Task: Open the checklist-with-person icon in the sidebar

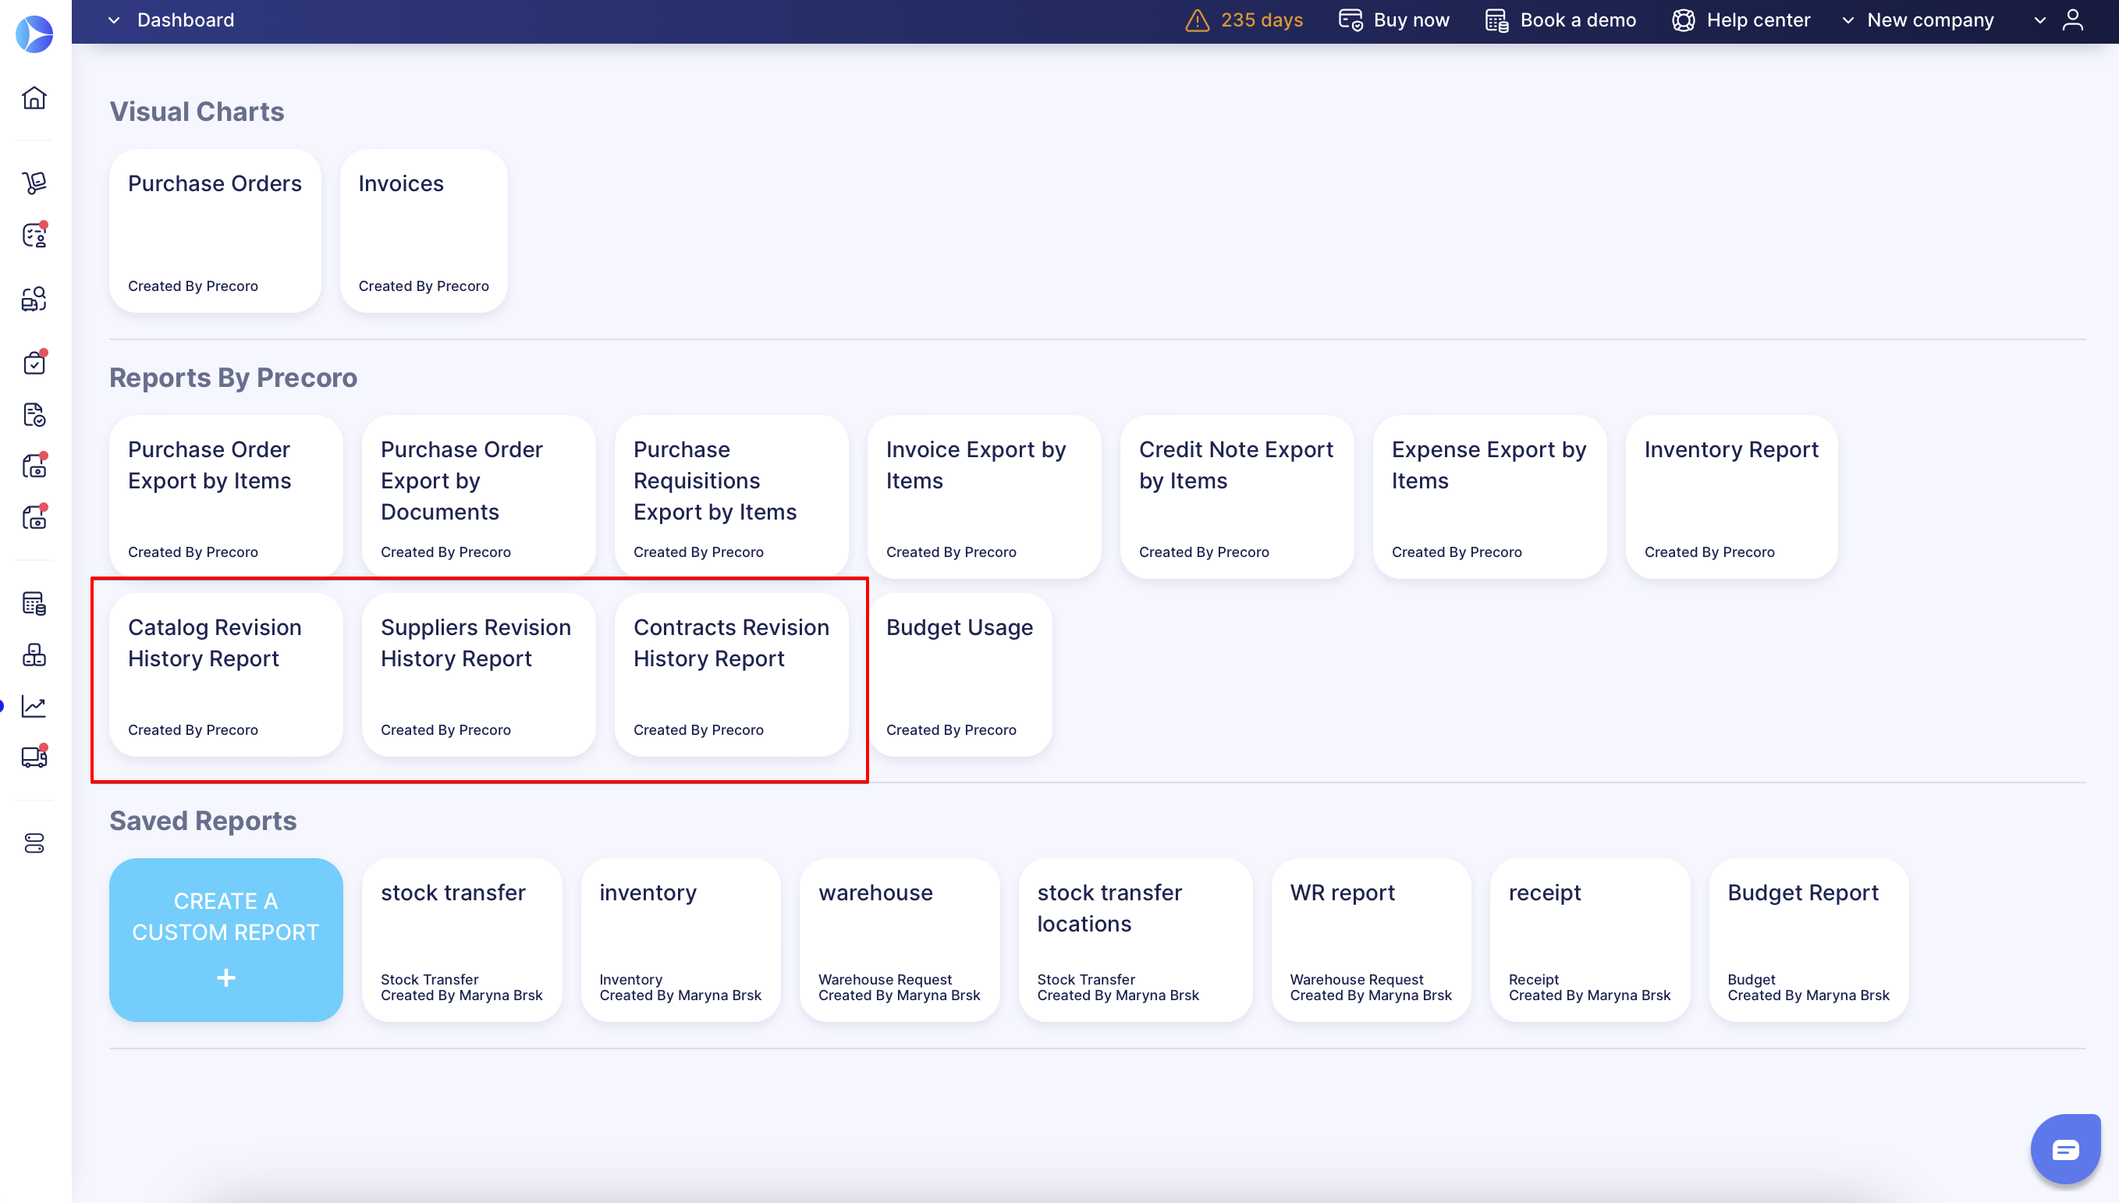Action: coord(34,236)
